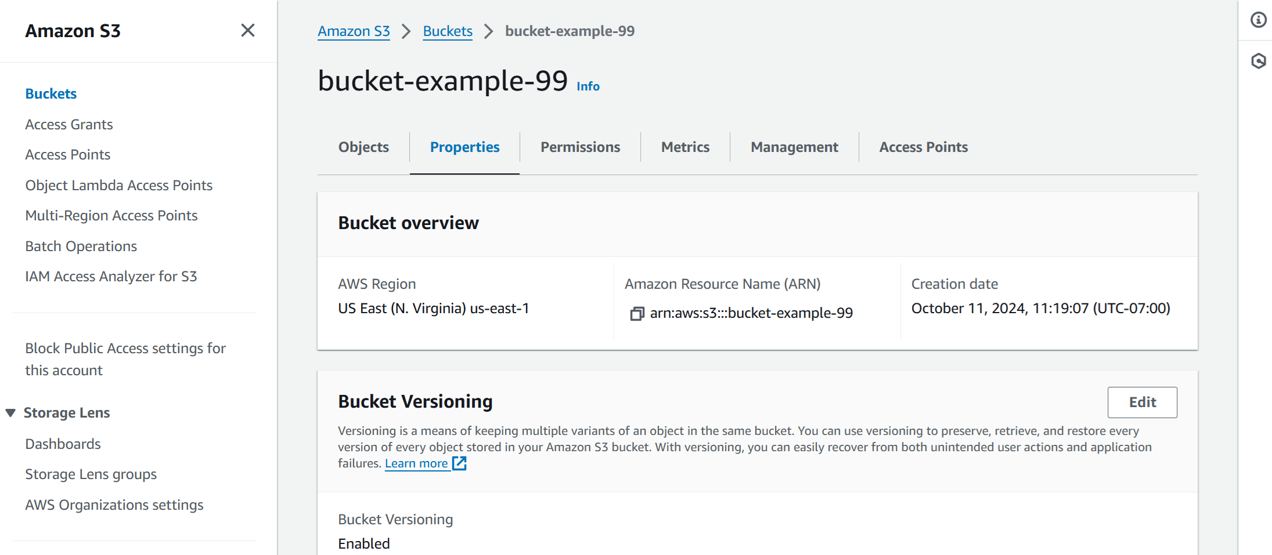Open AWS Organizations settings
This screenshot has width=1272, height=555.
114,505
